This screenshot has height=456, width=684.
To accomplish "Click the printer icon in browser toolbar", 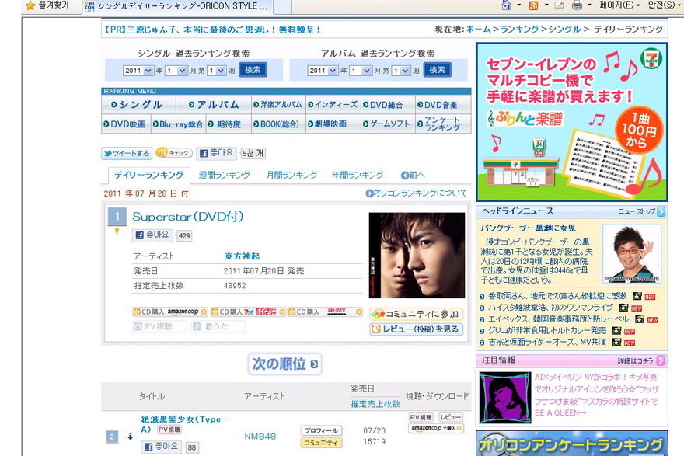I will [x=577, y=5].
